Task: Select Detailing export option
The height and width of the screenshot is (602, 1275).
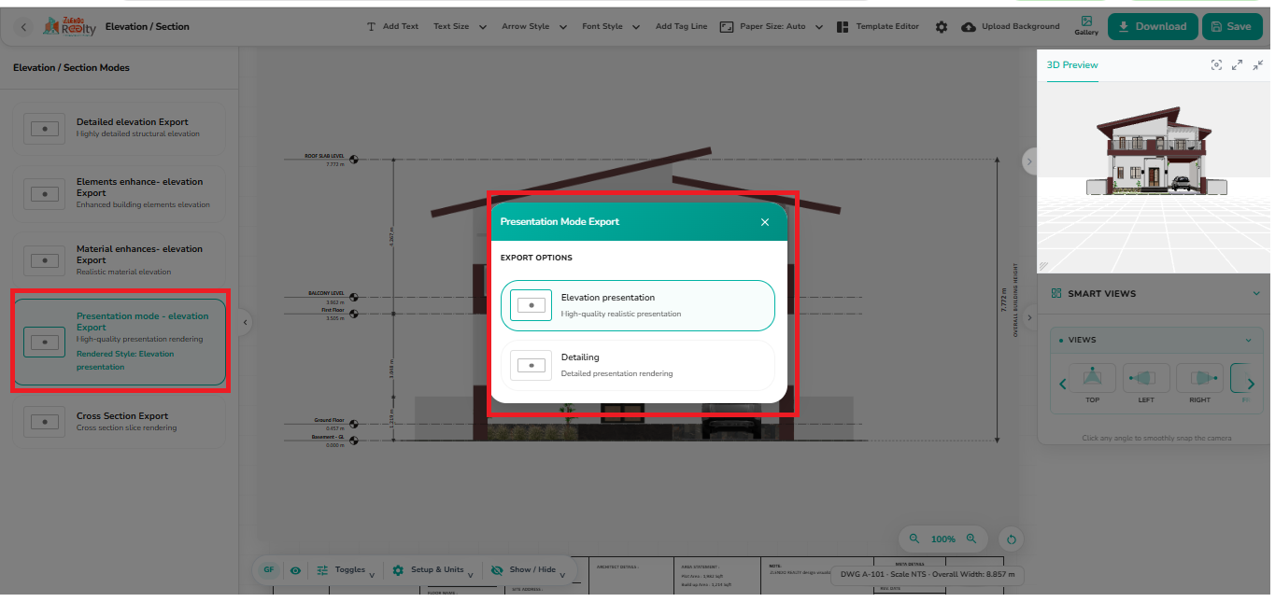Action: tap(638, 365)
